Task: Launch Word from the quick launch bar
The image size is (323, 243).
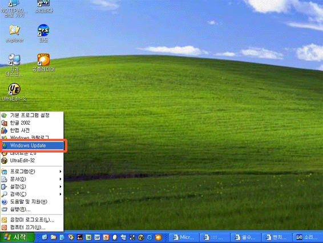Action: tap(97, 237)
